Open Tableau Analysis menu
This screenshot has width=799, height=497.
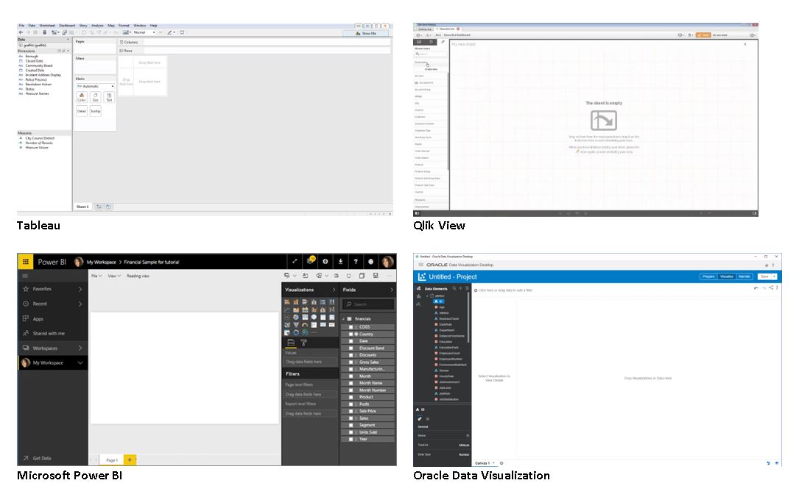coord(97,26)
